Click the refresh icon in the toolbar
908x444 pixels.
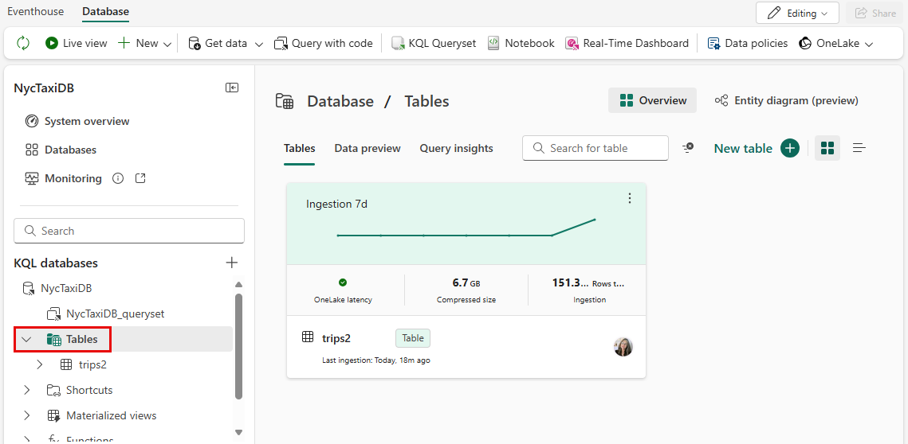(22, 43)
